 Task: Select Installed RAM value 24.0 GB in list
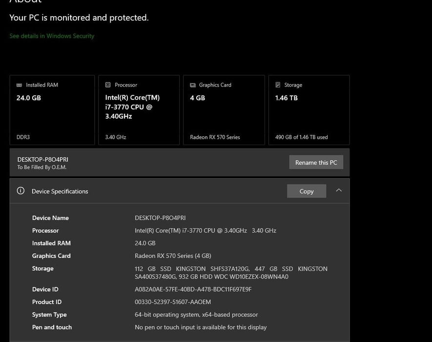(x=145, y=243)
